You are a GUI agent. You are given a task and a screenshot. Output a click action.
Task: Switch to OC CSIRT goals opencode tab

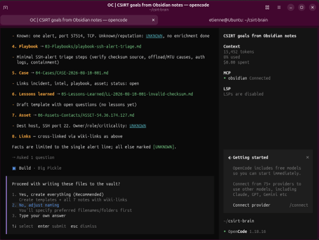(79, 20)
